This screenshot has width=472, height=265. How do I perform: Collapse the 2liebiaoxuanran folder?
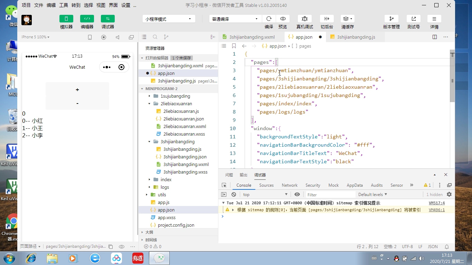(149, 104)
